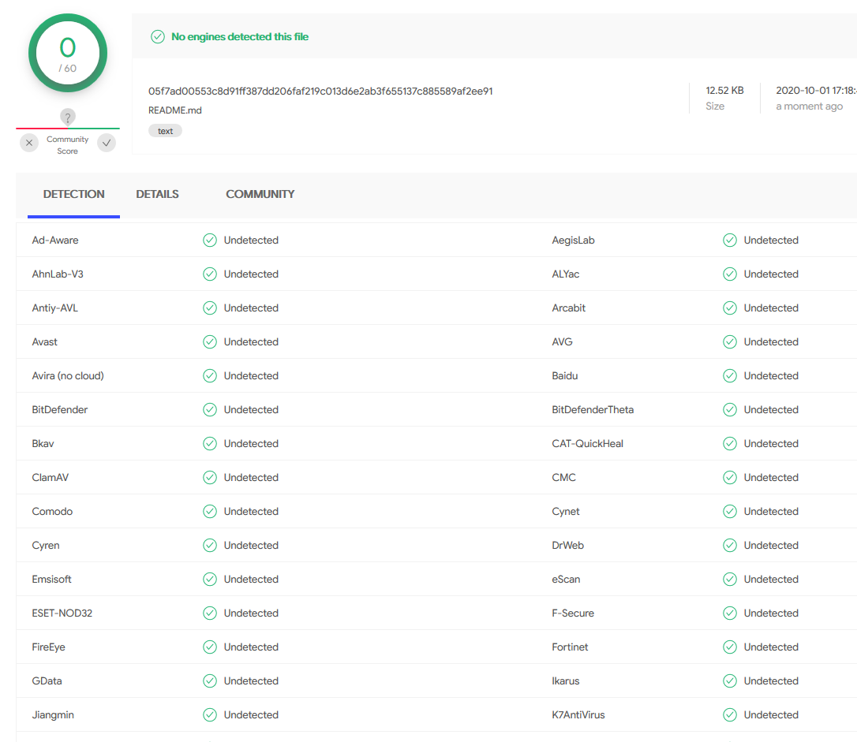The image size is (857, 742).
Task: Click the eScan undetected check icon
Action: point(730,580)
